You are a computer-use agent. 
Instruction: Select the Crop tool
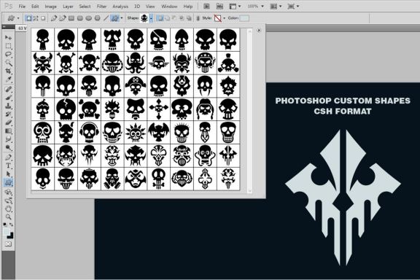8,71
